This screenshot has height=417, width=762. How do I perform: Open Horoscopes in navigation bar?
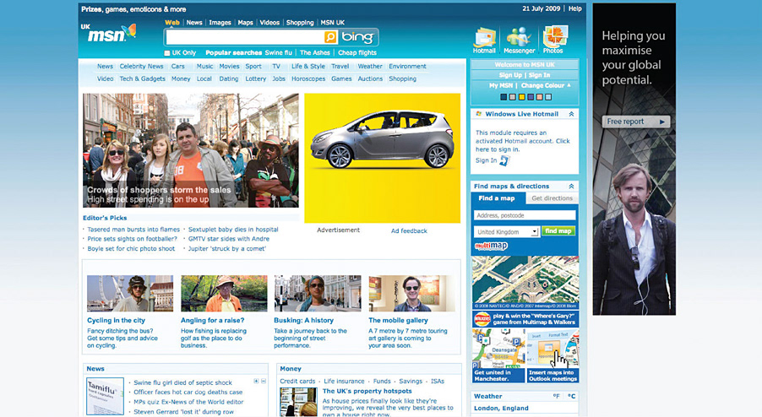pyautogui.click(x=308, y=79)
